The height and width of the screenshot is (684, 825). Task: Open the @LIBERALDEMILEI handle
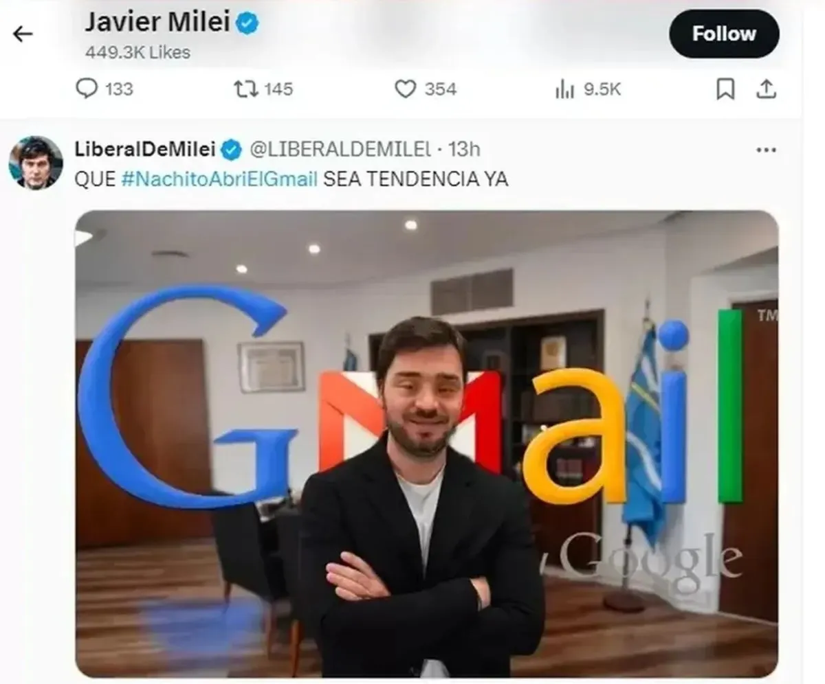(339, 148)
